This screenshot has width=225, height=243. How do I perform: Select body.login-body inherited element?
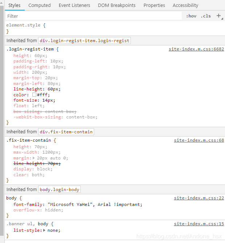tap(59, 190)
